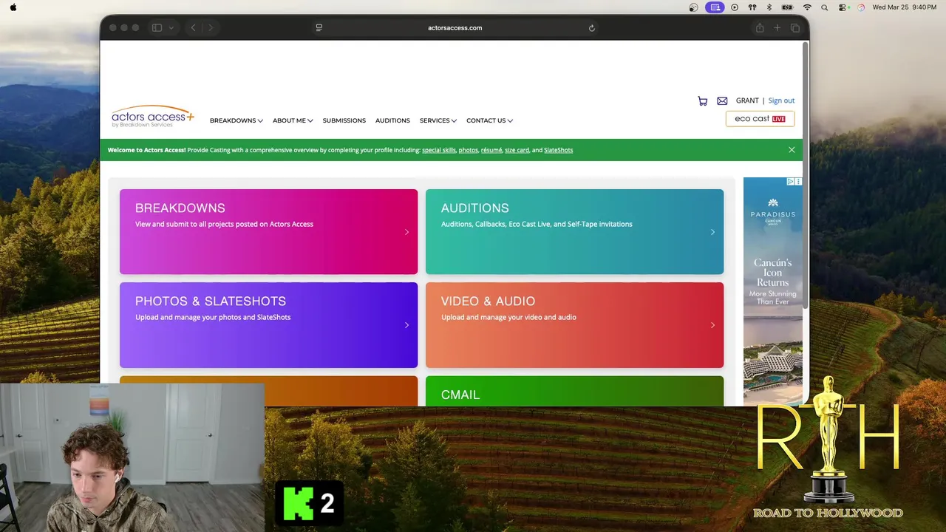Open a new Safari tab
The width and height of the screenshot is (946, 532).
tap(777, 28)
